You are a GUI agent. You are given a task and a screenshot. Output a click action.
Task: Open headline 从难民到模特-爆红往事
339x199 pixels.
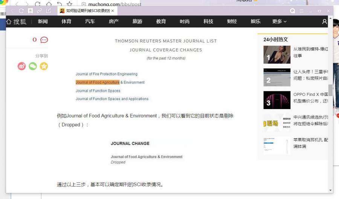point(310,52)
